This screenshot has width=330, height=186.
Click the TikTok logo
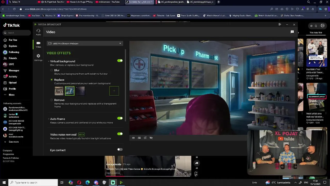tap(11, 25)
